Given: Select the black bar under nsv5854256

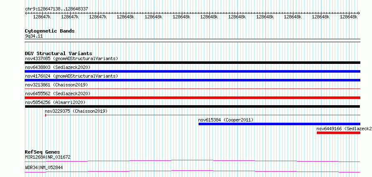Looking at the screenshot, I should pyautogui.click(x=192, y=106).
